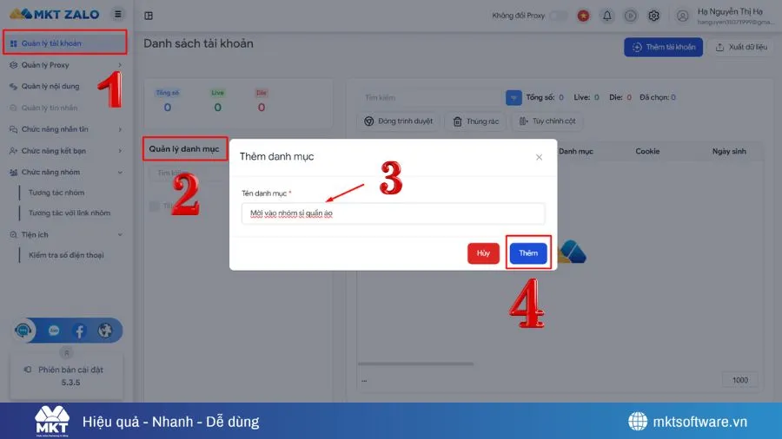782x439 pixels.
Task: Open the Zalo chat icon in contact bar
Action: 54,331
